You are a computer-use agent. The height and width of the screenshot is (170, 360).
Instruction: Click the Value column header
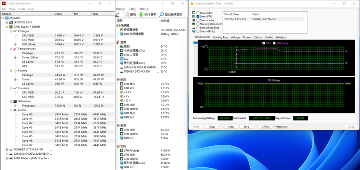click(x=63, y=14)
